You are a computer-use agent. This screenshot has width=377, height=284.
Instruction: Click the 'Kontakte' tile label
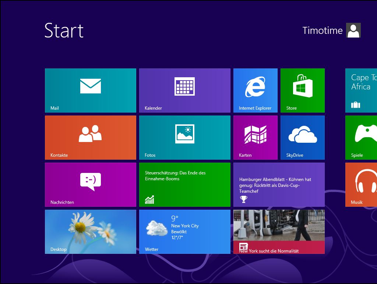pos(59,155)
